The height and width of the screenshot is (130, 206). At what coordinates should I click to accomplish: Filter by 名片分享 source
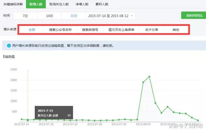coord(151,30)
